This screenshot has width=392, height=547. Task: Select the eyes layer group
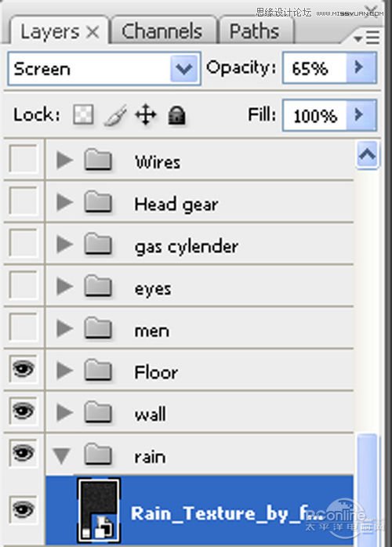200,286
